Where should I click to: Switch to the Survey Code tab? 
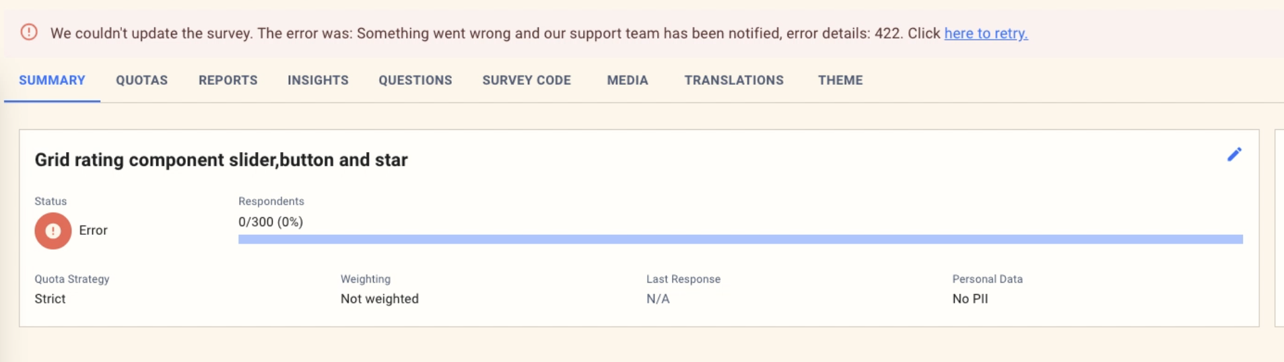tap(527, 80)
